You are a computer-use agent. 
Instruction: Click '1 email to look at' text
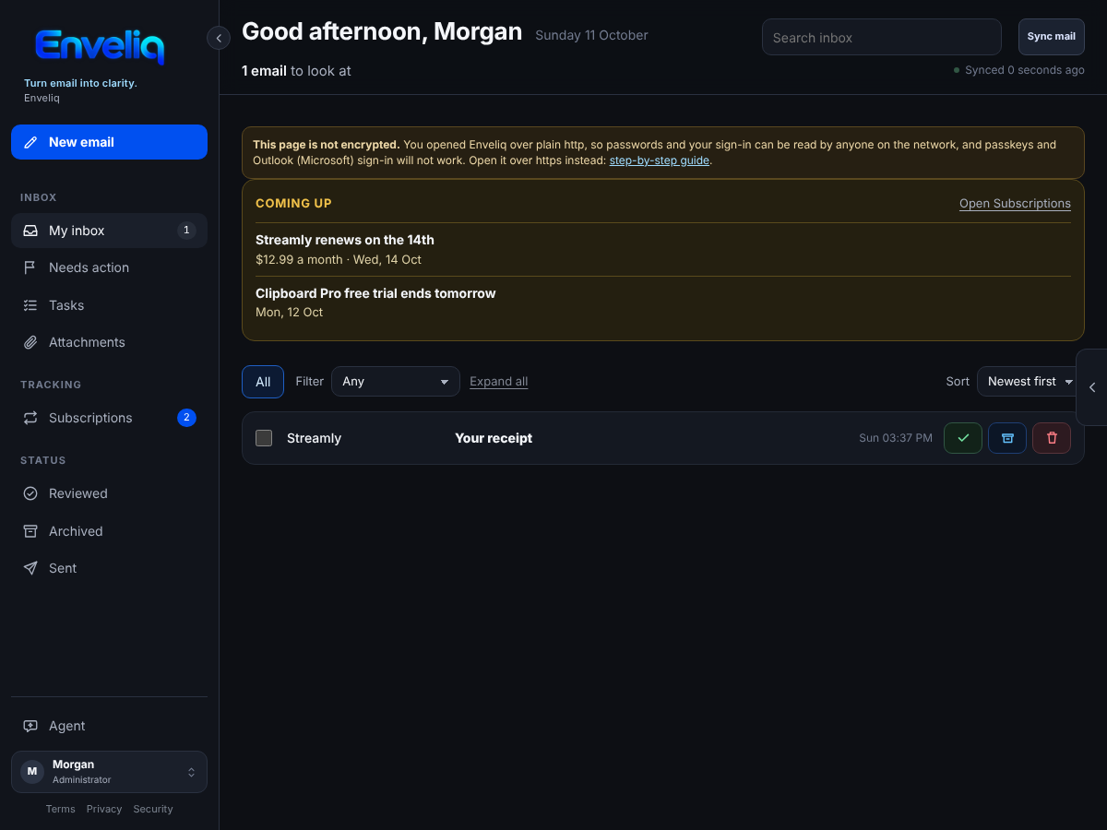296,71
